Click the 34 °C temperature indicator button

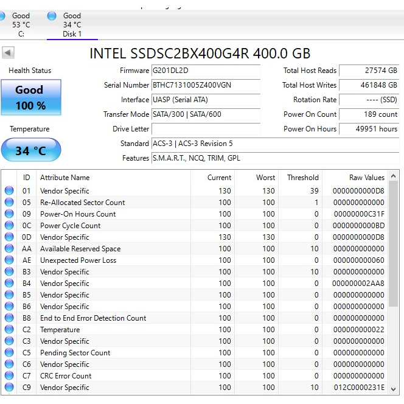[30, 150]
